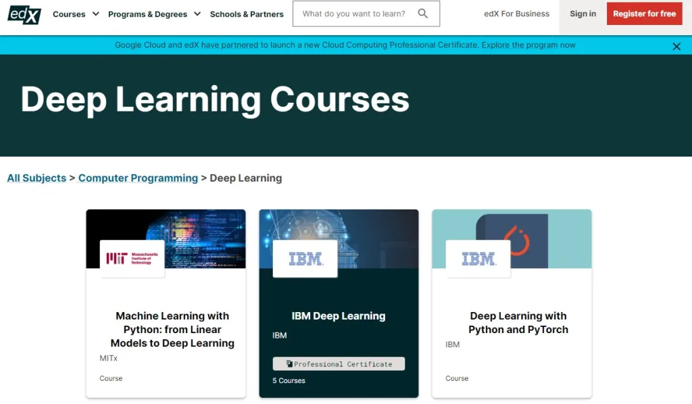Open the edX home logo
The width and height of the screenshot is (692, 404).
pos(24,15)
